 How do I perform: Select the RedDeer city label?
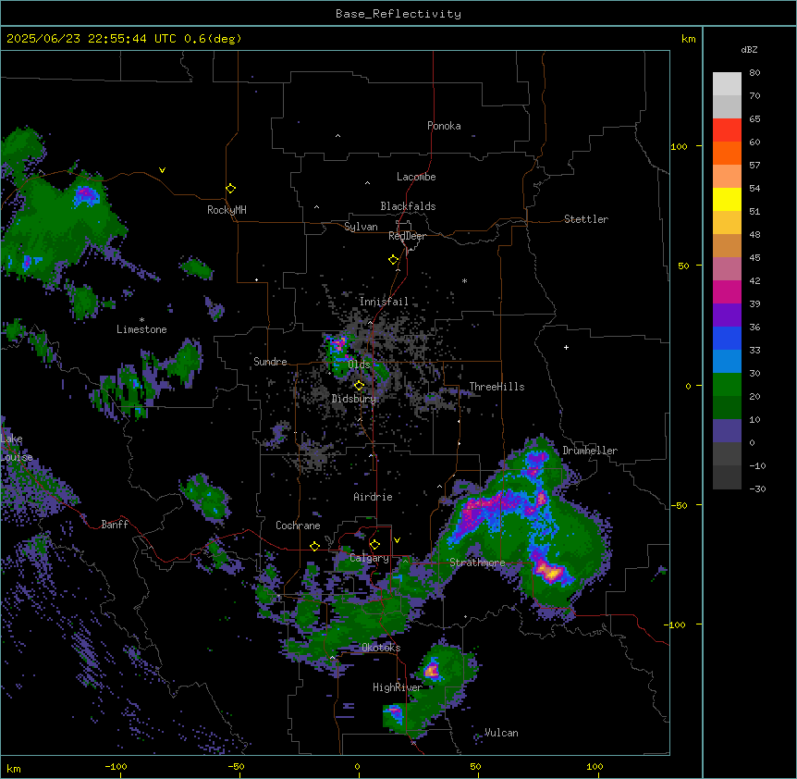(407, 236)
